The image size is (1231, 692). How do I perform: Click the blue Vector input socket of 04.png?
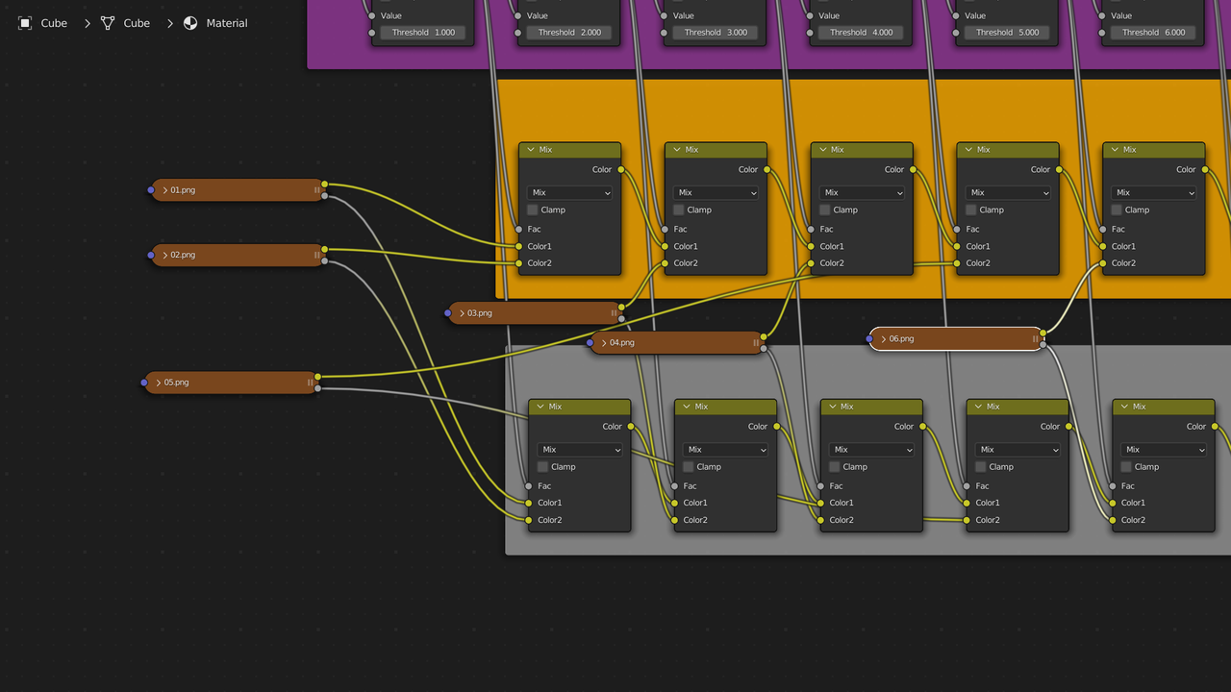[x=590, y=342]
